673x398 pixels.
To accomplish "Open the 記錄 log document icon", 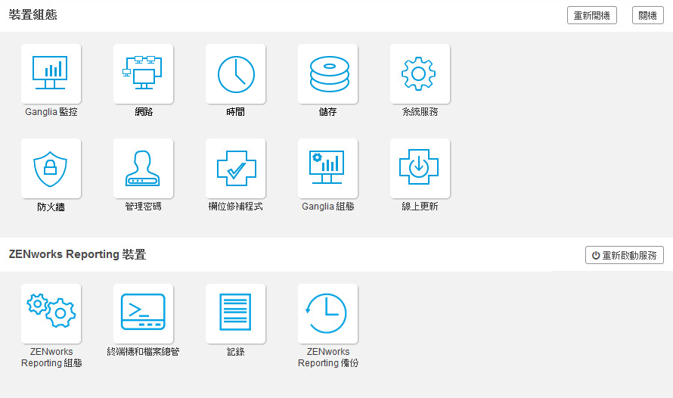I will click(236, 313).
